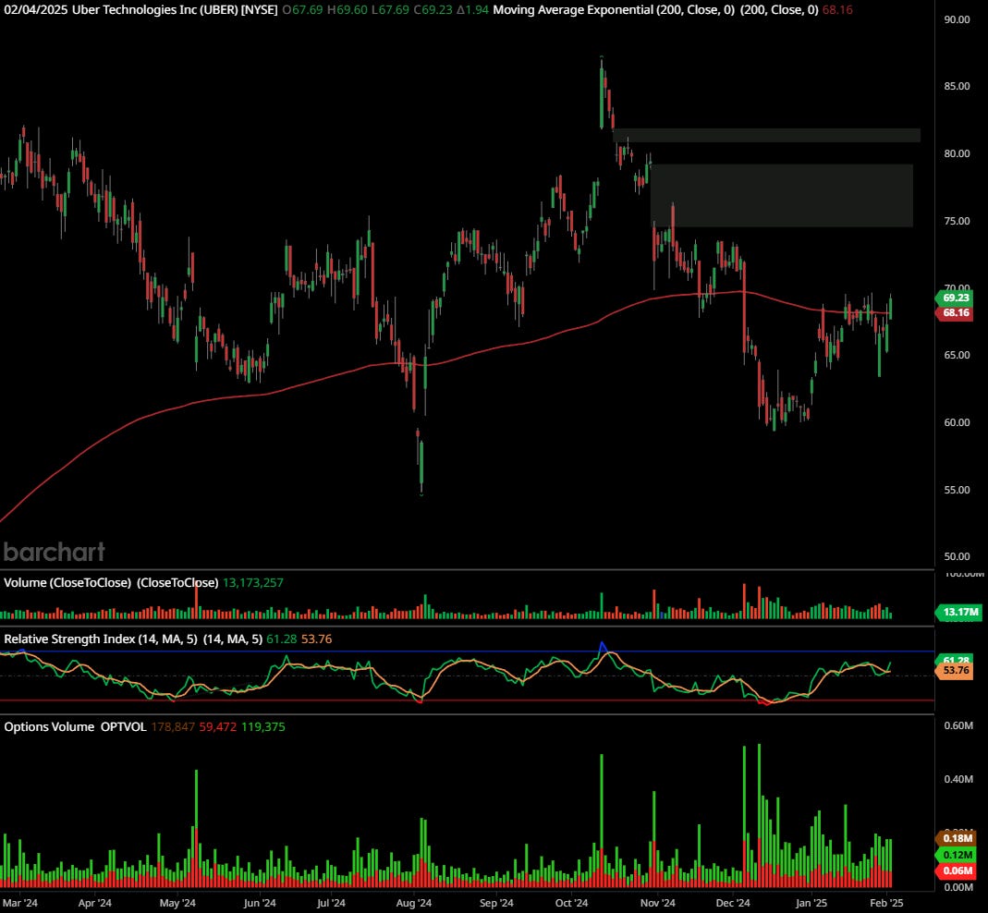
Task: Select the narrow shaded zone near the 81 price level
Action: click(x=766, y=136)
